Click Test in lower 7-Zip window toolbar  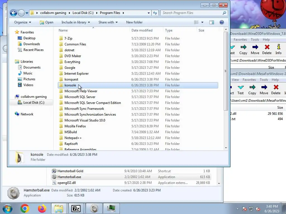click(240, 89)
